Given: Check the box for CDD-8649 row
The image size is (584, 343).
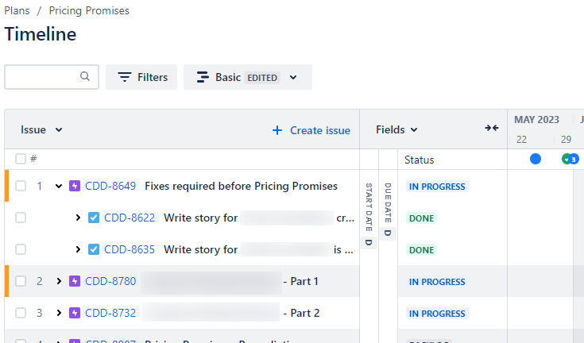Looking at the screenshot, I should click(x=21, y=186).
